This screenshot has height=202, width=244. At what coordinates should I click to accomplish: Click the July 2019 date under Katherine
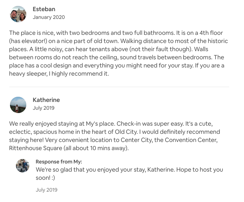pos(44,108)
